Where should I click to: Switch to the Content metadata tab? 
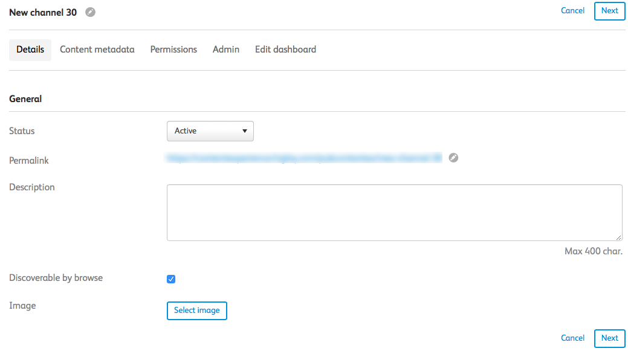pos(97,50)
